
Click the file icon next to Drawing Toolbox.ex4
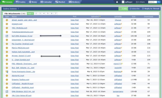point(7,80)
